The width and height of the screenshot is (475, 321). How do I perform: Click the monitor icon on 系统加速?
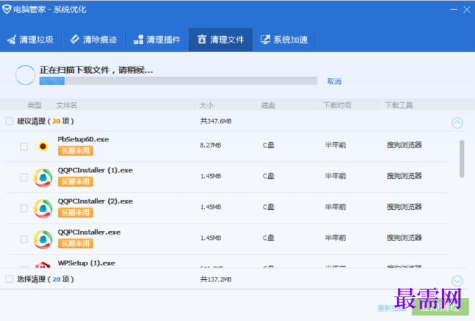pyautogui.click(x=266, y=40)
